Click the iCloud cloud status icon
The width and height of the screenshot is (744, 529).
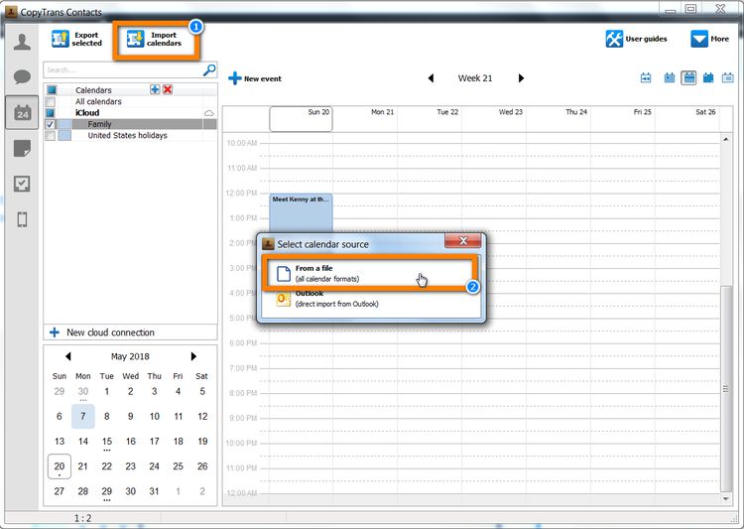point(209,113)
